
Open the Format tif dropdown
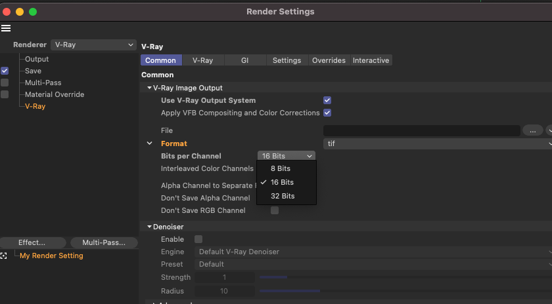pyautogui.click(x=437, y=143)
